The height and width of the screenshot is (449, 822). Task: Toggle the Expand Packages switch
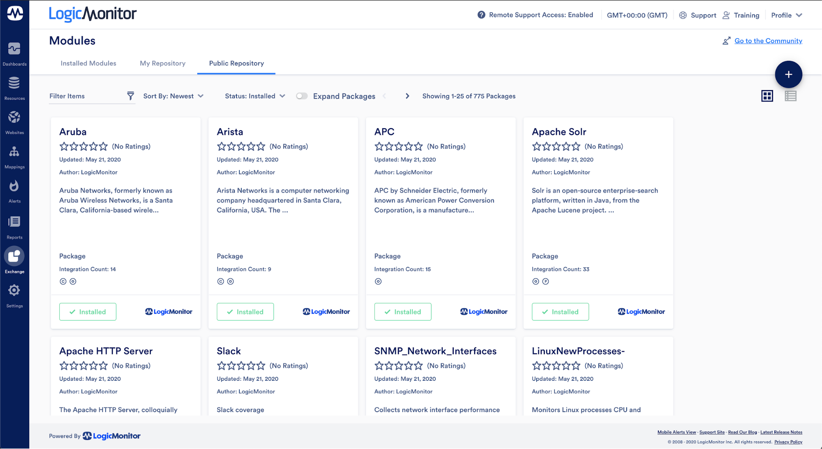click(x=302, y=96)
